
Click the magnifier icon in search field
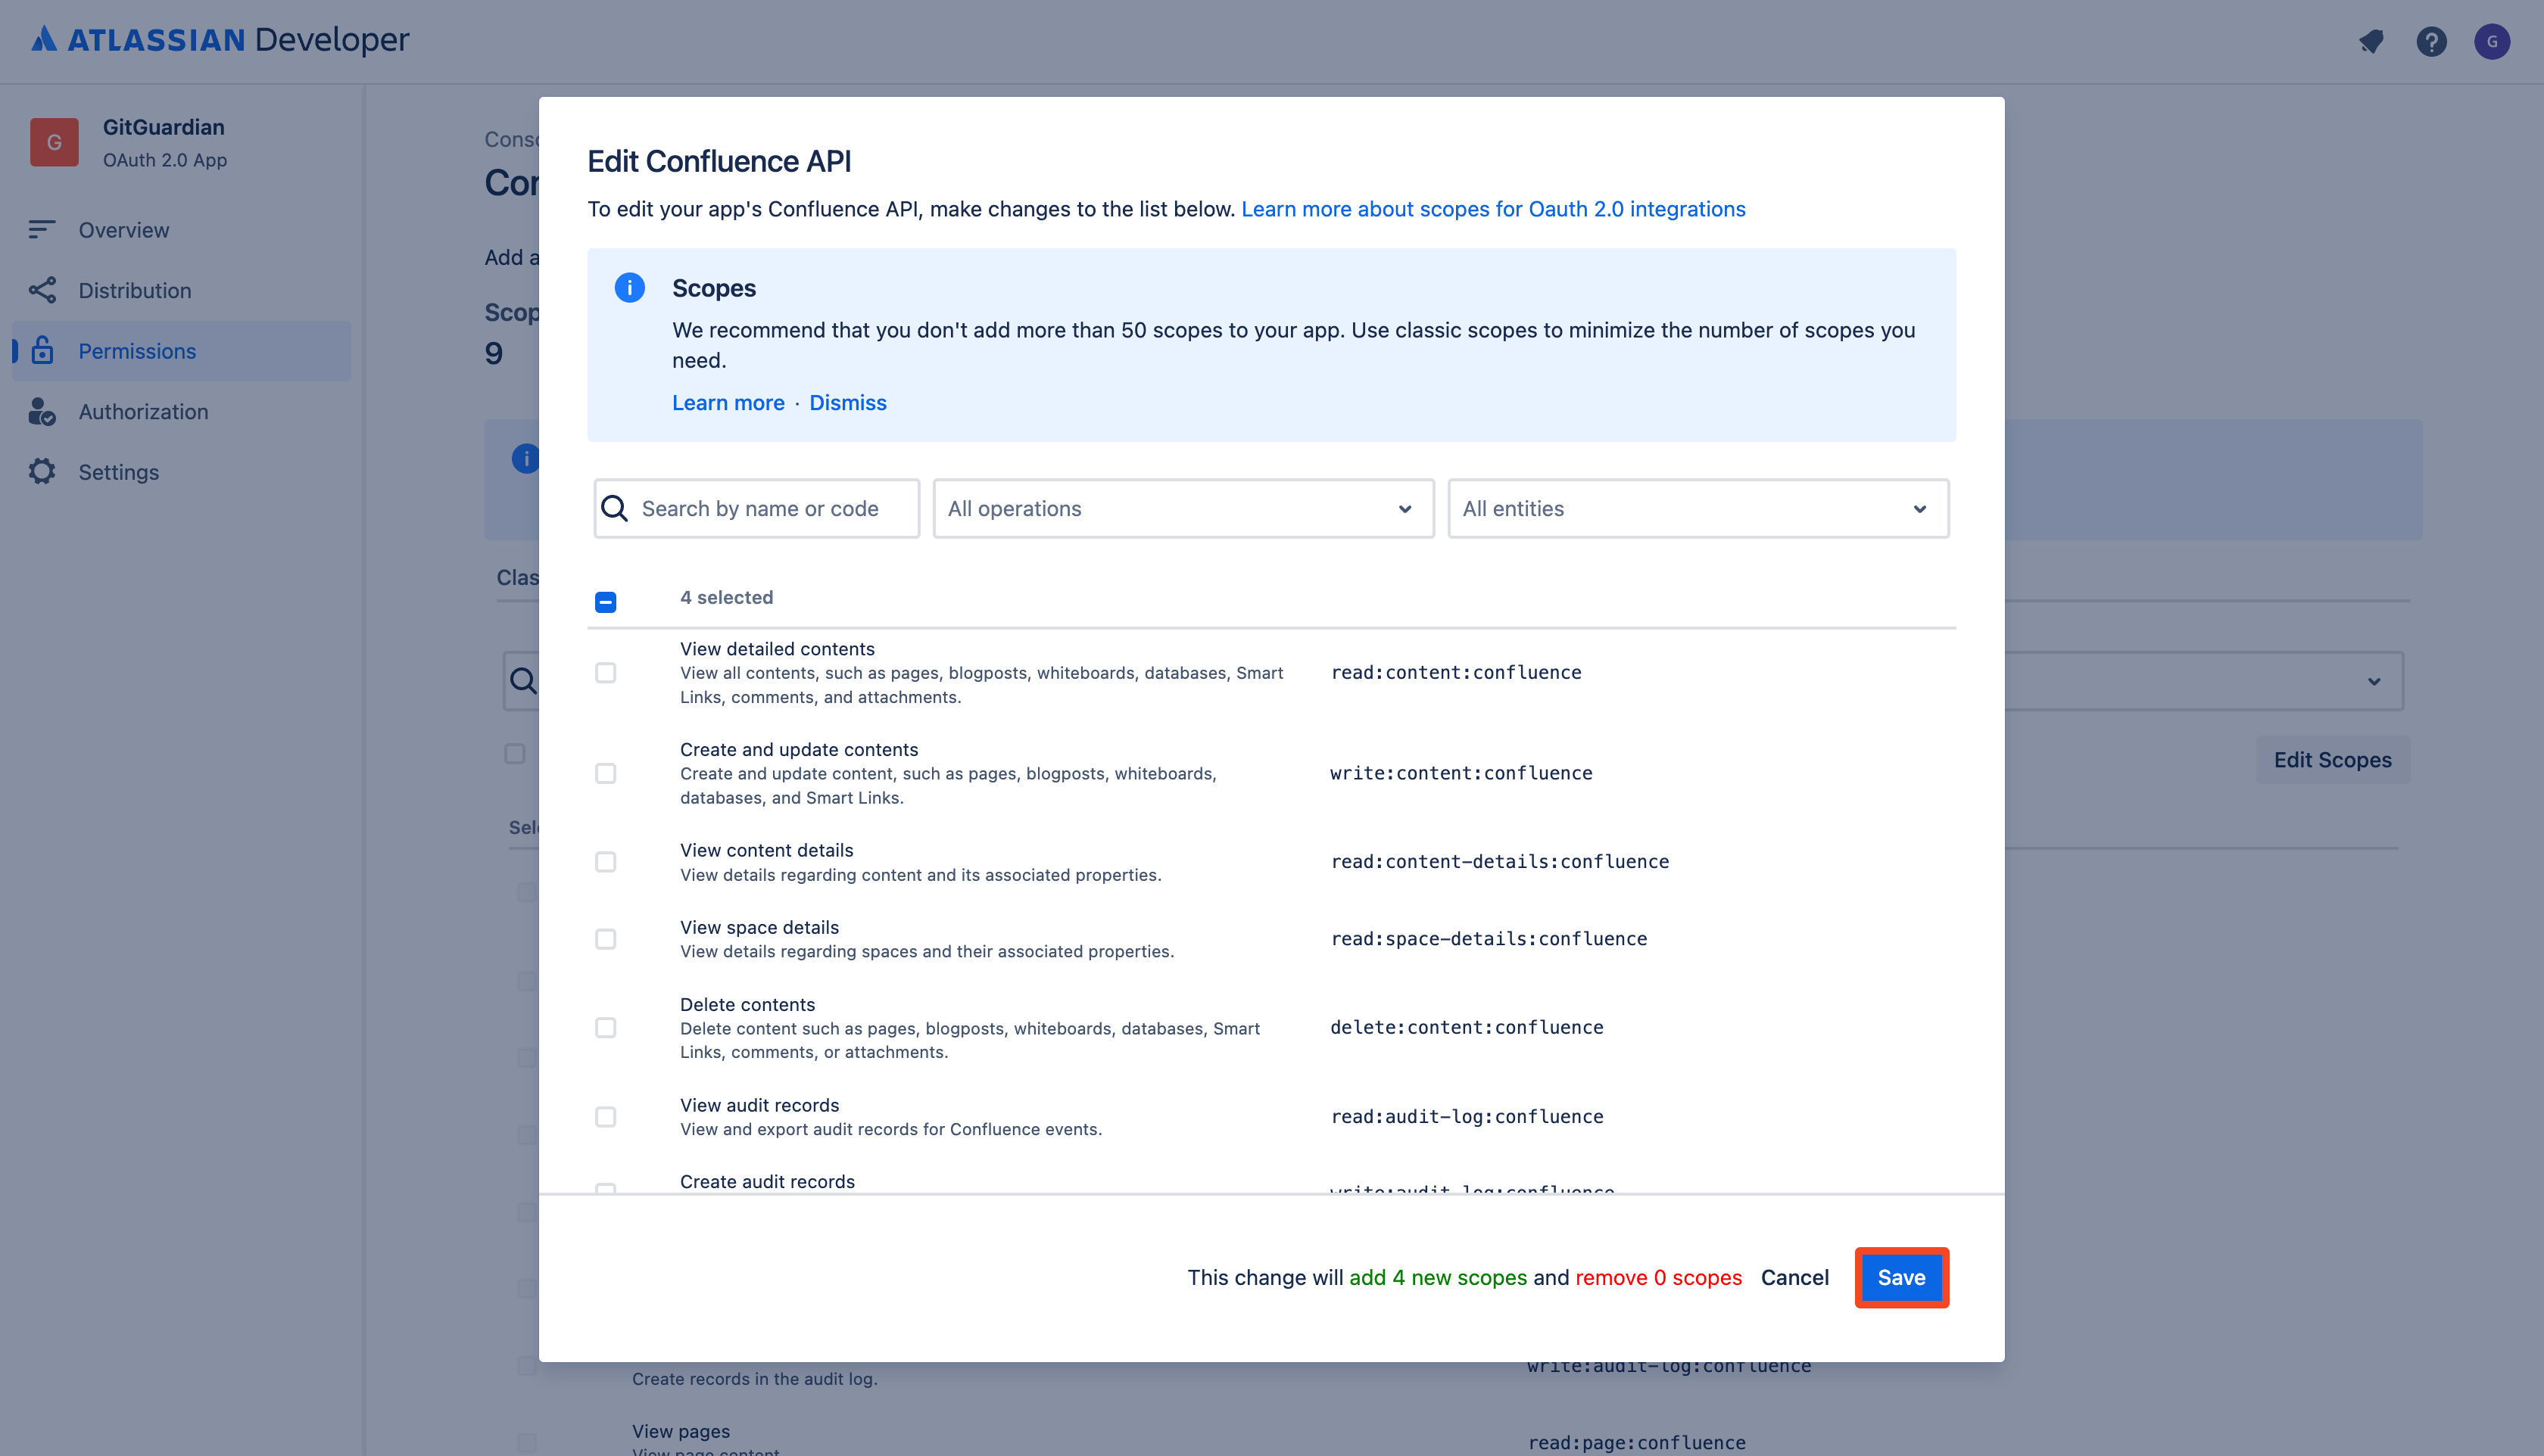coord(614,508)
